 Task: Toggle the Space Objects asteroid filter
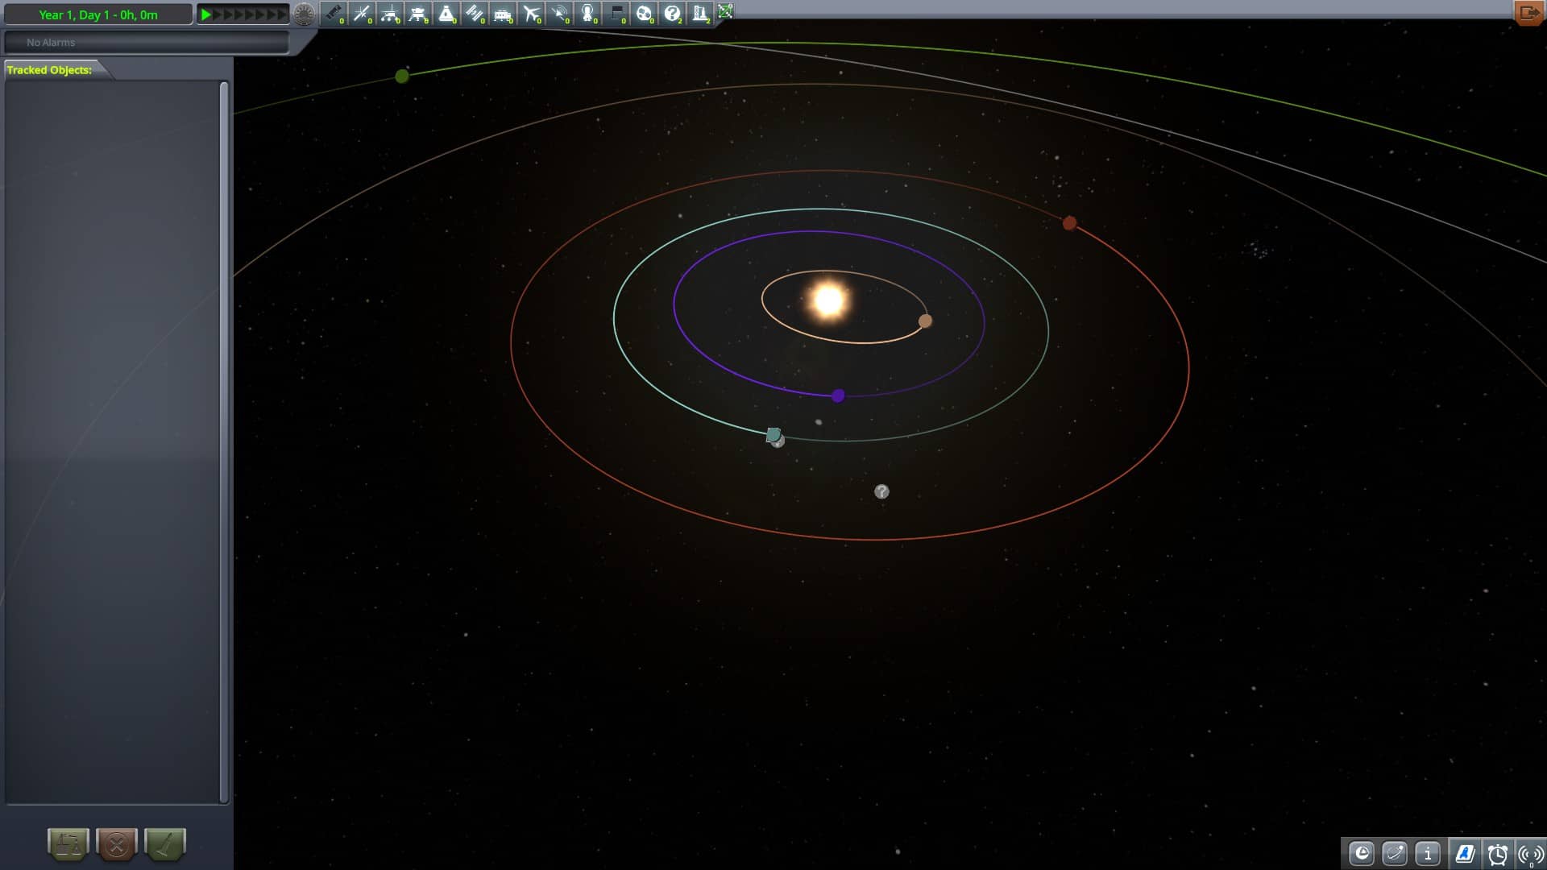(644, 14)
